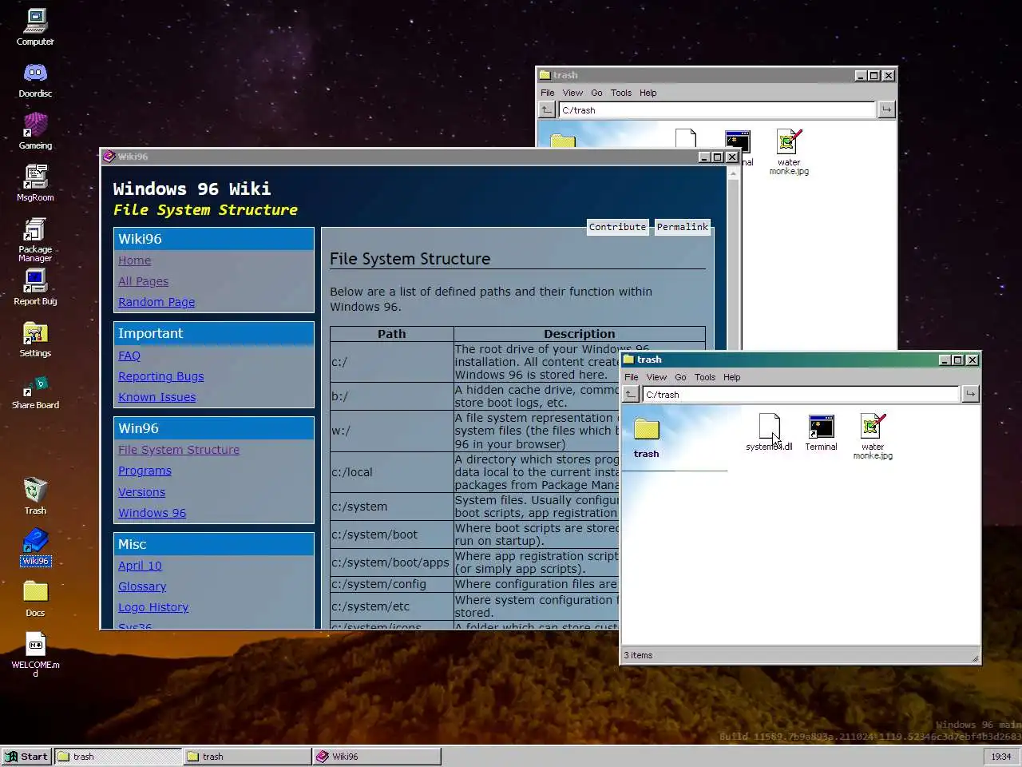Open the Home link in Wiki96 sidebar
Viewport: 1022px width, 767px height.
(134, 260)
